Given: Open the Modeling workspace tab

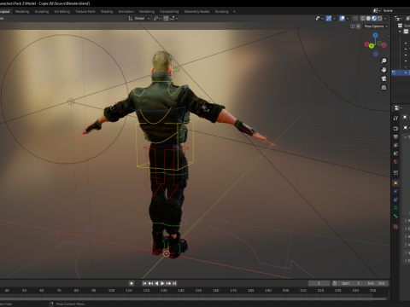Looking at the screenshot, I should [x=22, y=11].
